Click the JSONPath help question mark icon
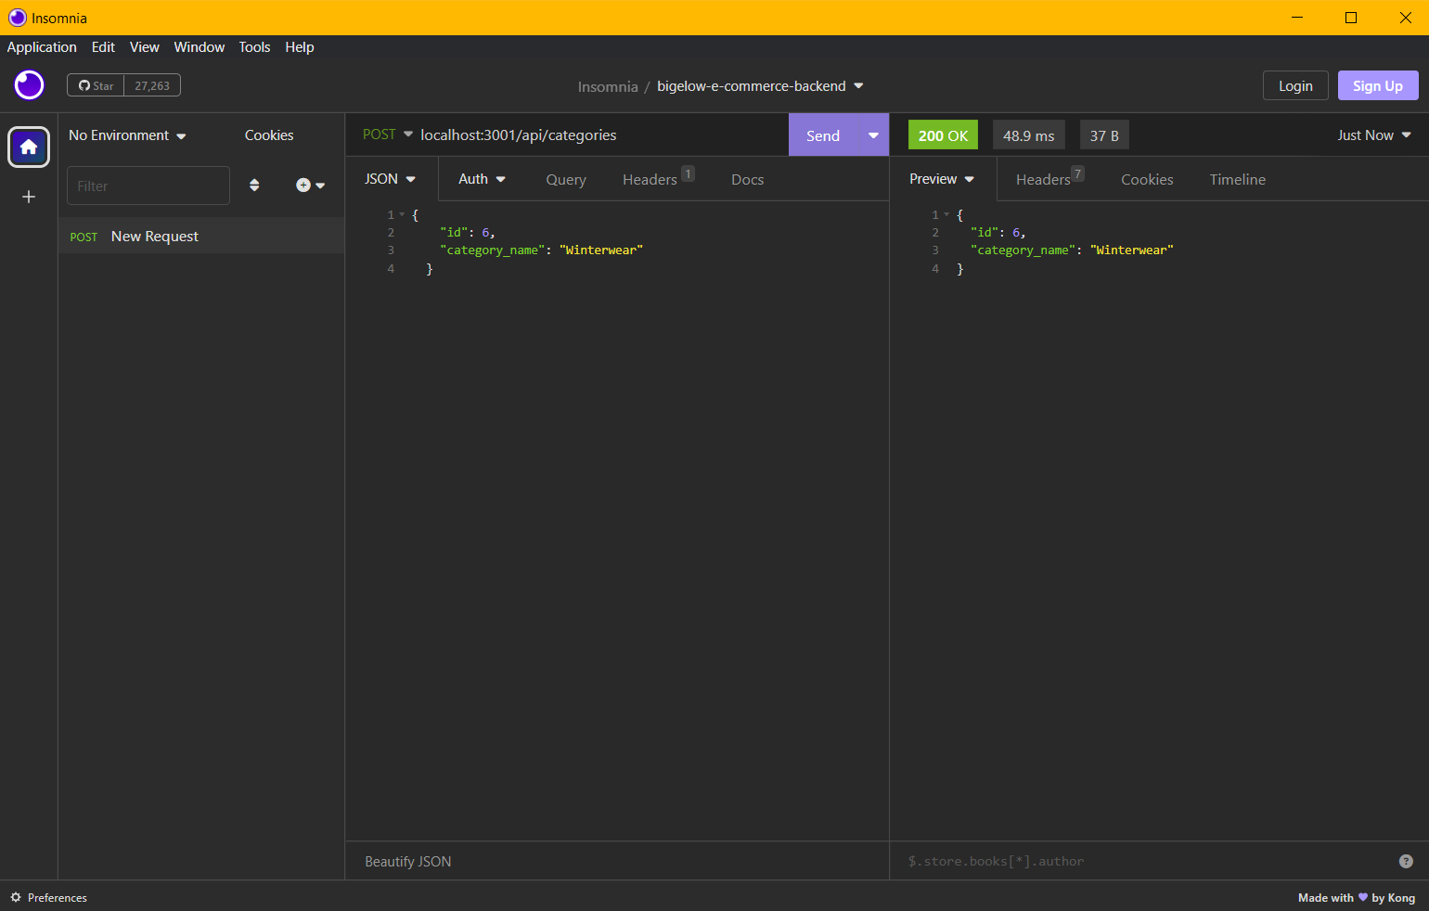 [1406, 861]
